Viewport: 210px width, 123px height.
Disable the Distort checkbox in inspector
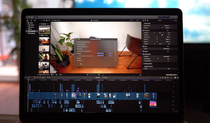143,51
